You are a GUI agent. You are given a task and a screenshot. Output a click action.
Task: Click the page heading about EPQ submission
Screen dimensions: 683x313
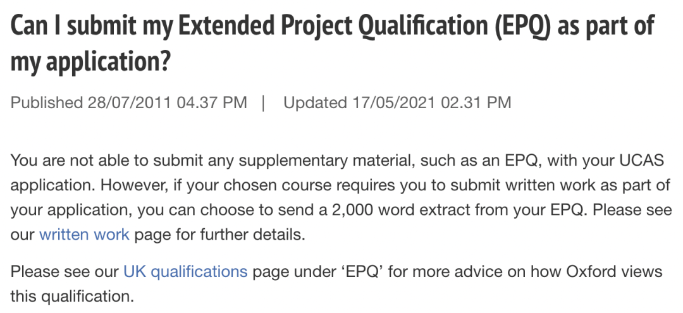pos(333,44)
